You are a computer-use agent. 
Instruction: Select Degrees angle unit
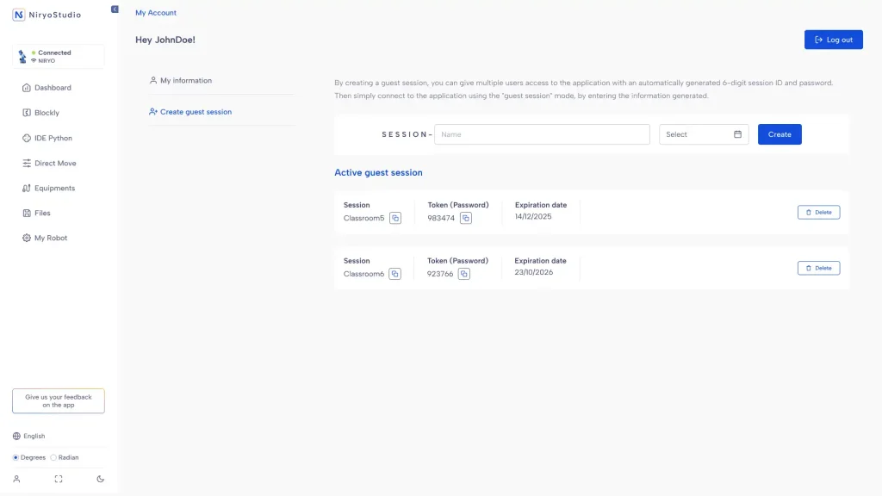[x=16, y=457]
